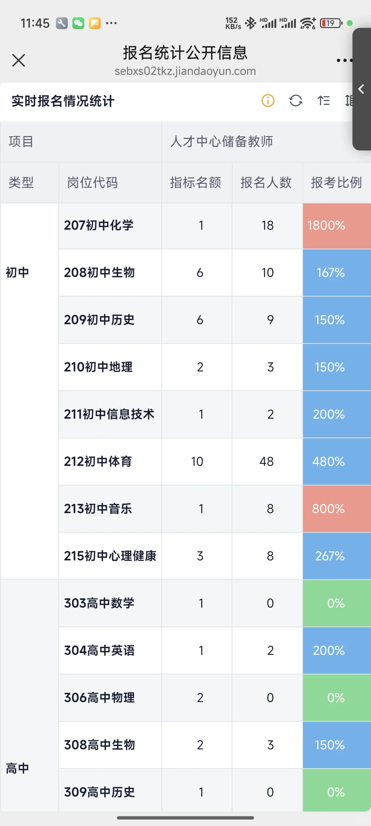Tap the yellow notes notification icon
371x826 pixels.
[95, 23]
